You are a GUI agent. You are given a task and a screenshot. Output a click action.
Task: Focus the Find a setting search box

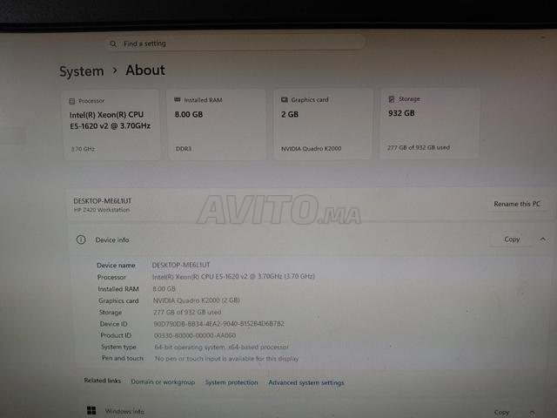235,44
